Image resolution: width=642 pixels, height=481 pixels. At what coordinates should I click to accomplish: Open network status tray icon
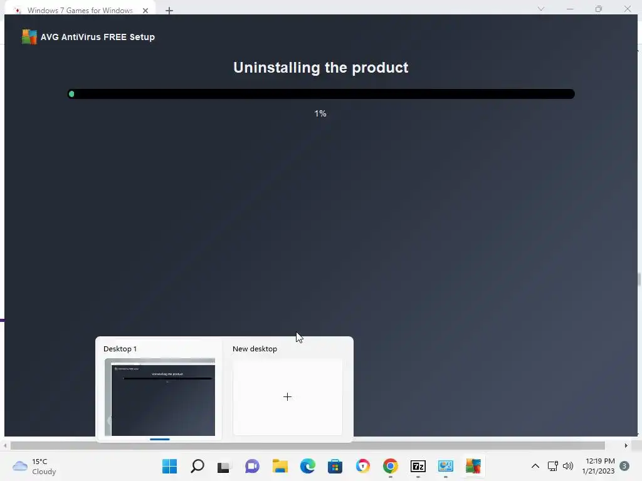pyautogui.click(x=553, y=466)
